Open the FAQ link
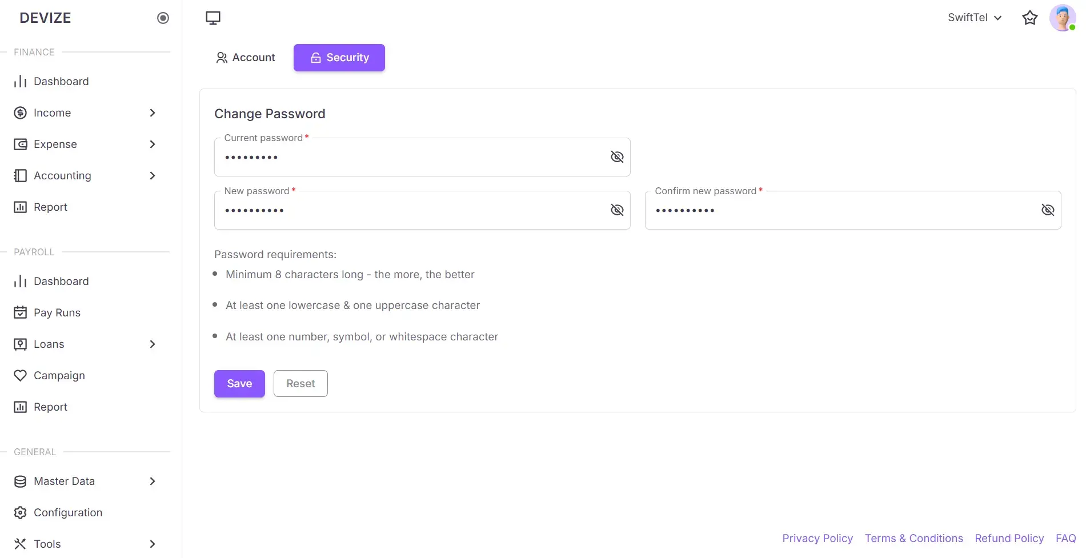 click(1065, 538)
